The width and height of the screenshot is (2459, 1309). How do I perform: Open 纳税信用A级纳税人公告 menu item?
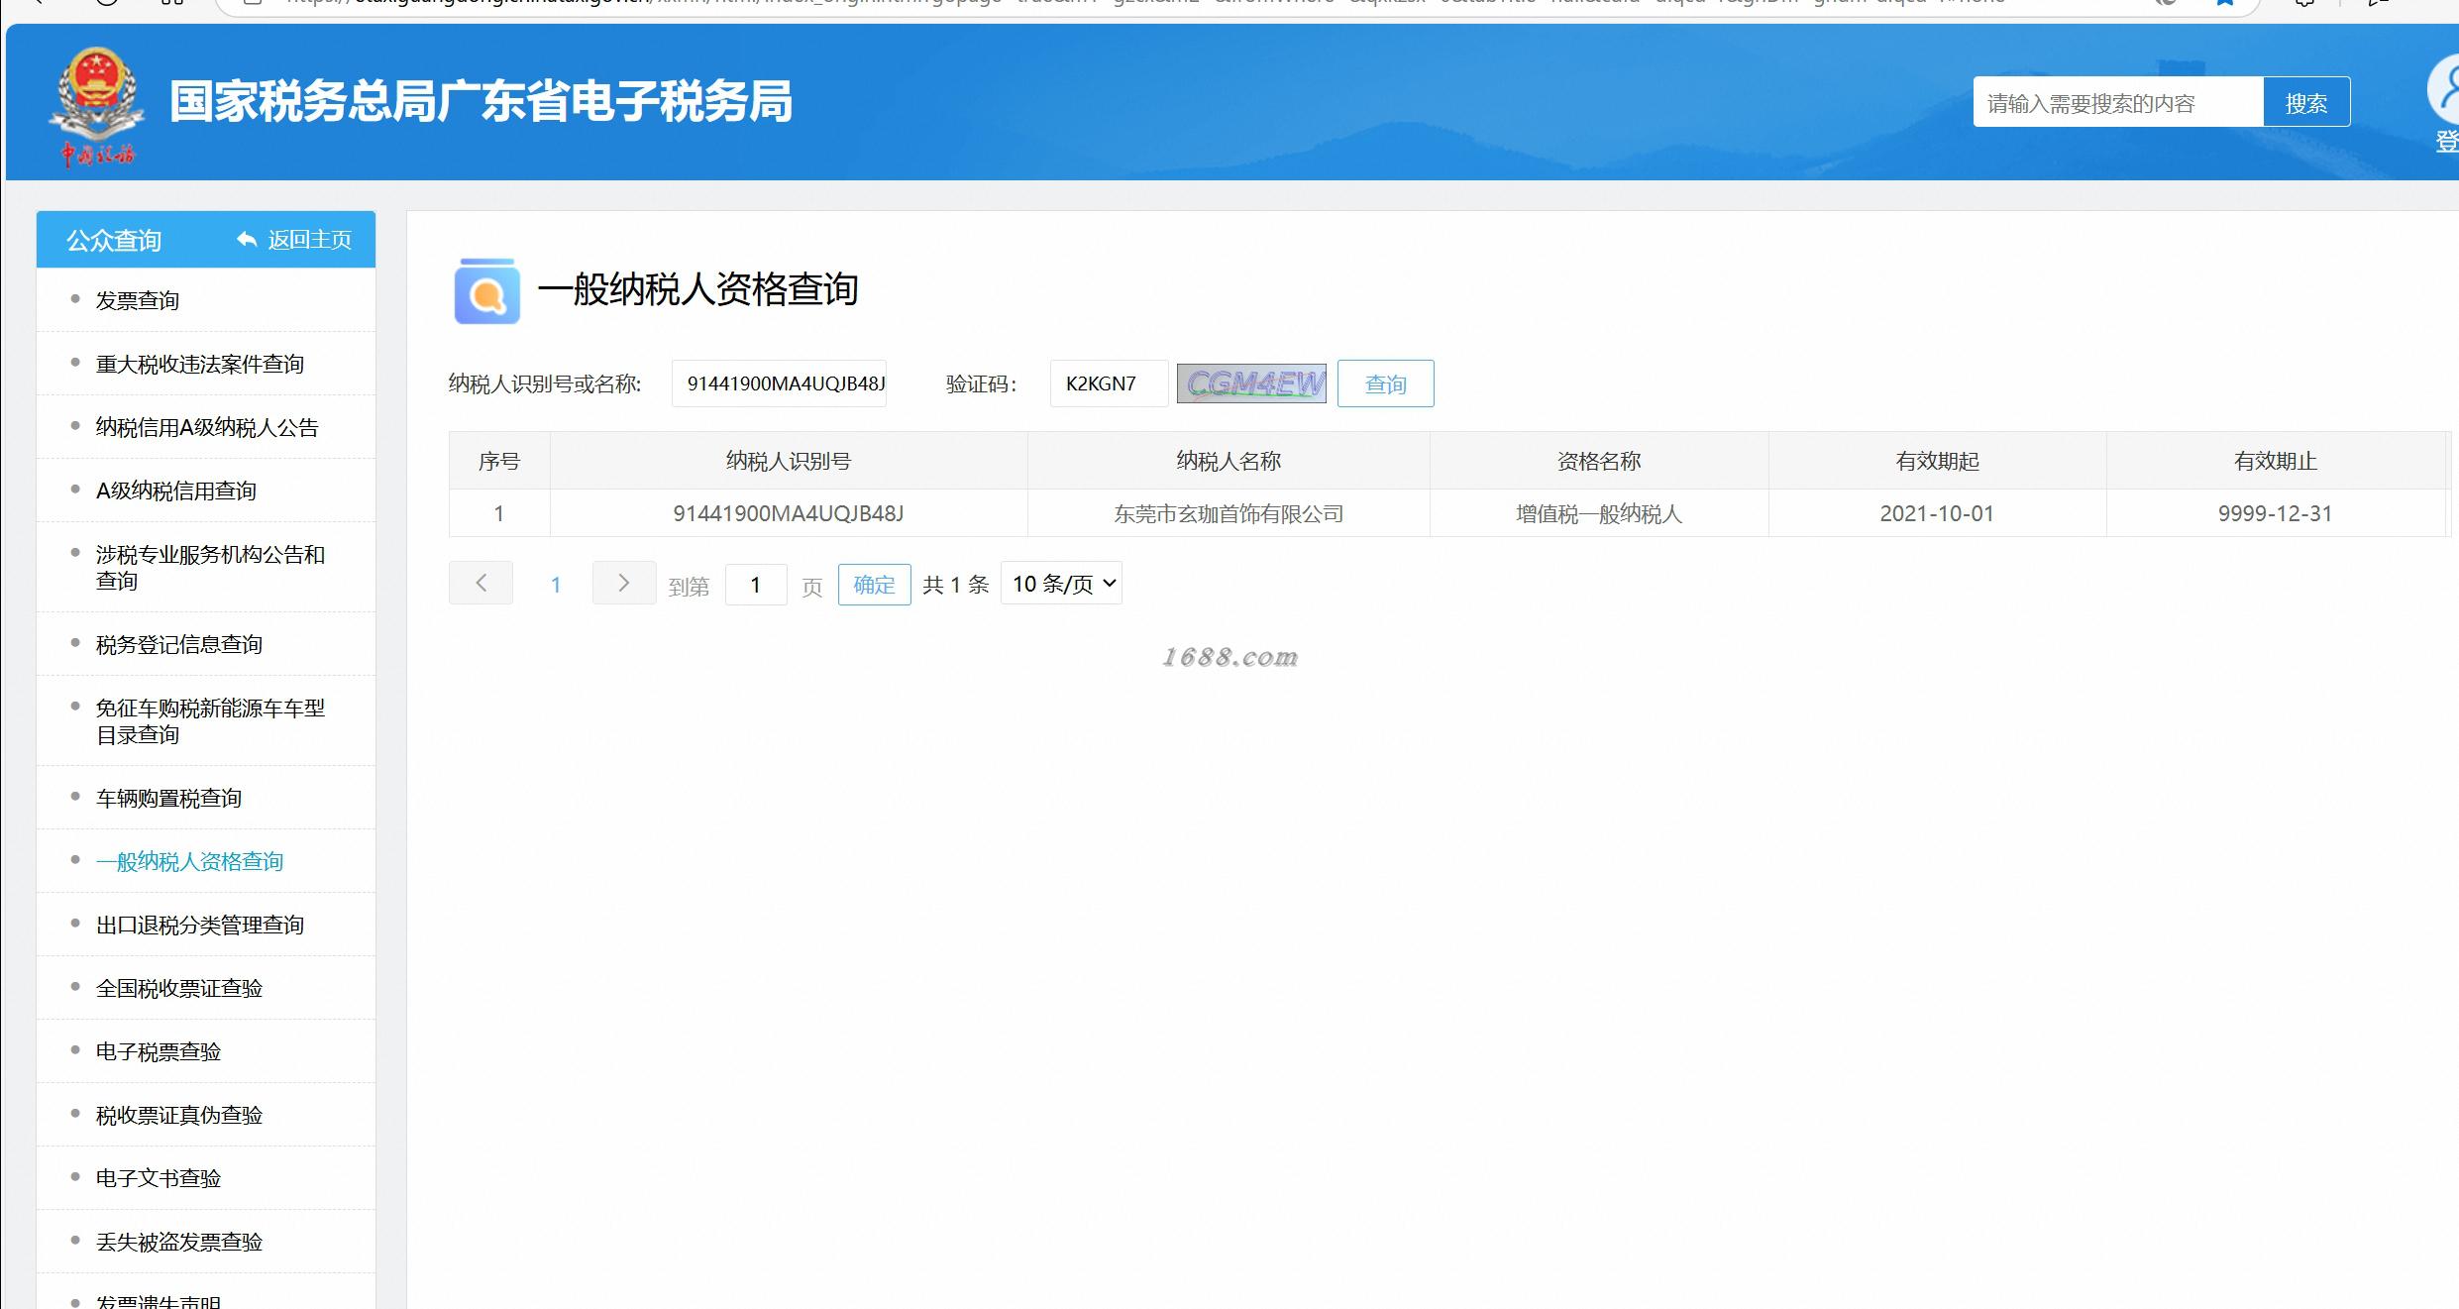(207, 427)
